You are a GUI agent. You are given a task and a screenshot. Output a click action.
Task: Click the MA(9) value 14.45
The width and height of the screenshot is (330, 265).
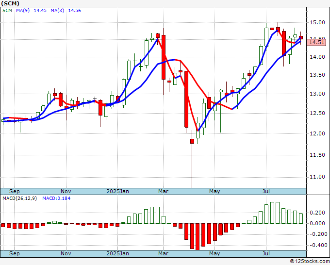(x=40, y=11)
